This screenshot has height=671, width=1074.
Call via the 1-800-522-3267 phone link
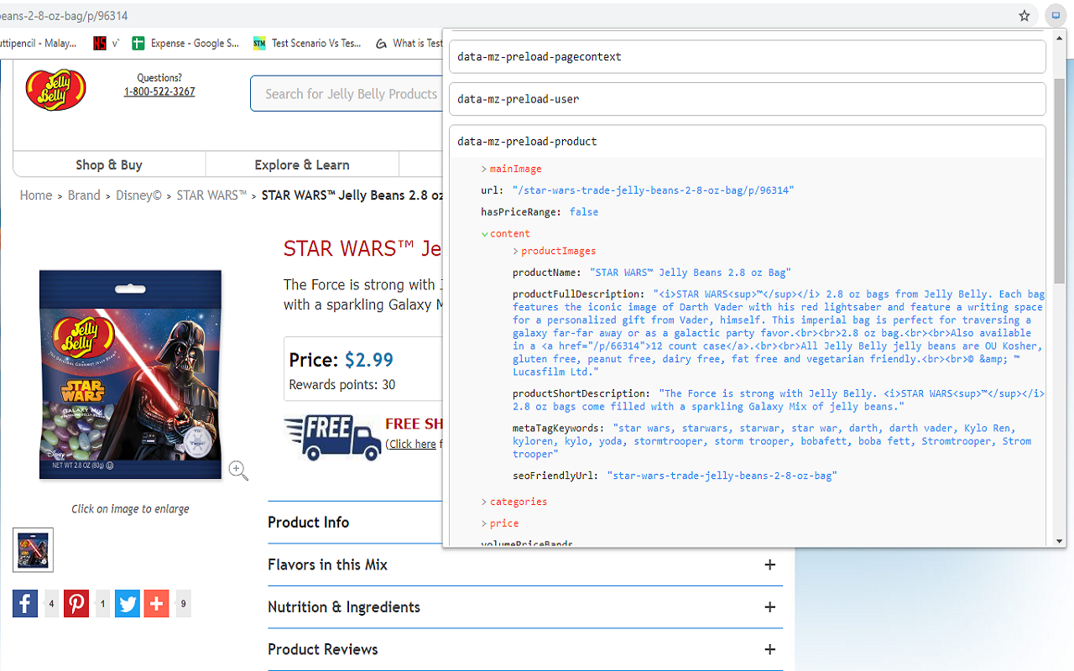pyautogui.click(x=159, y=91)
